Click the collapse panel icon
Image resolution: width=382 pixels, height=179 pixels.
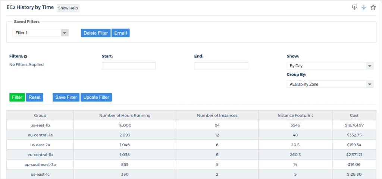pyautogui.click(x=364, y=7)
